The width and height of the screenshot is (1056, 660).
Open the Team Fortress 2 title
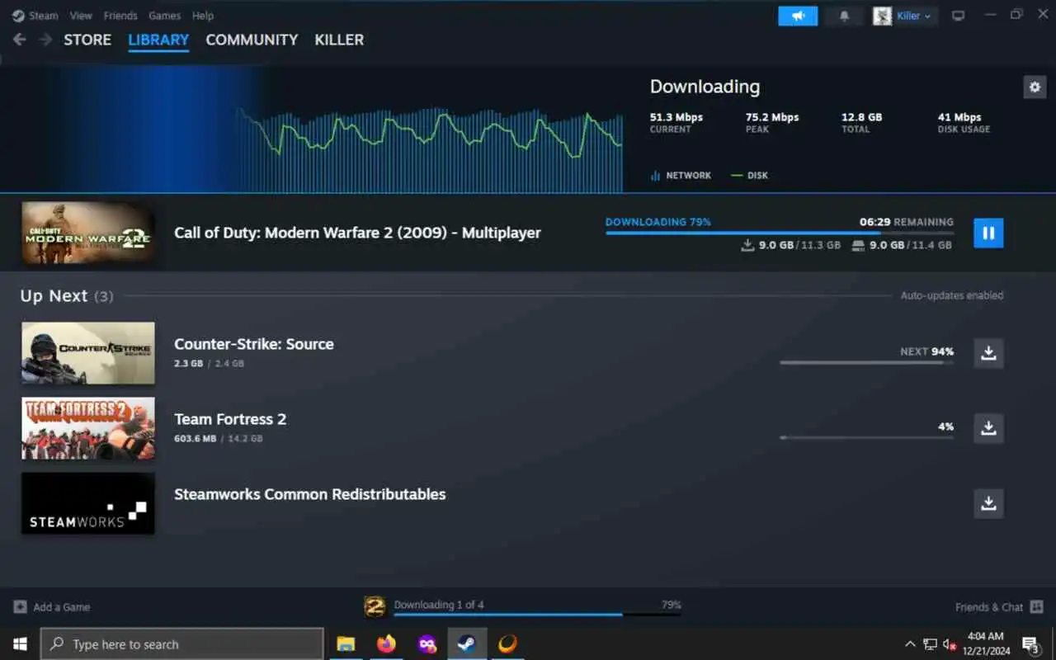coord(230,419)
